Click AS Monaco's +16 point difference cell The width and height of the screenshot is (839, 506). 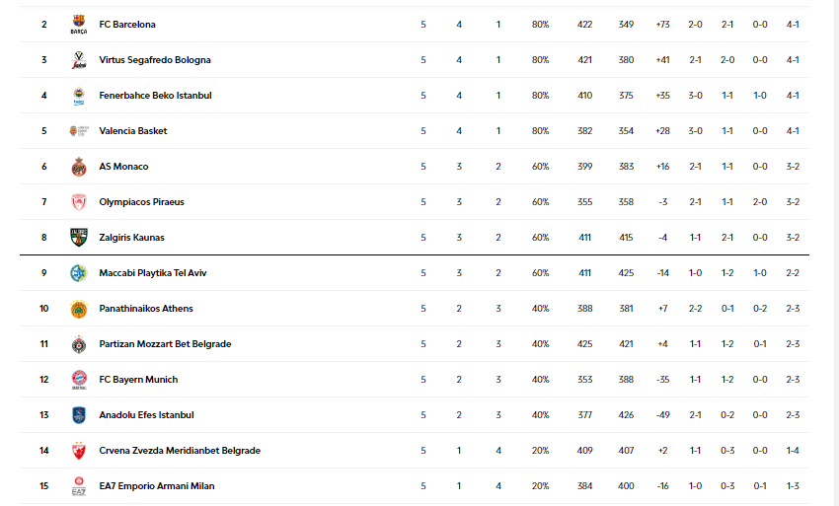coord(662,167)
